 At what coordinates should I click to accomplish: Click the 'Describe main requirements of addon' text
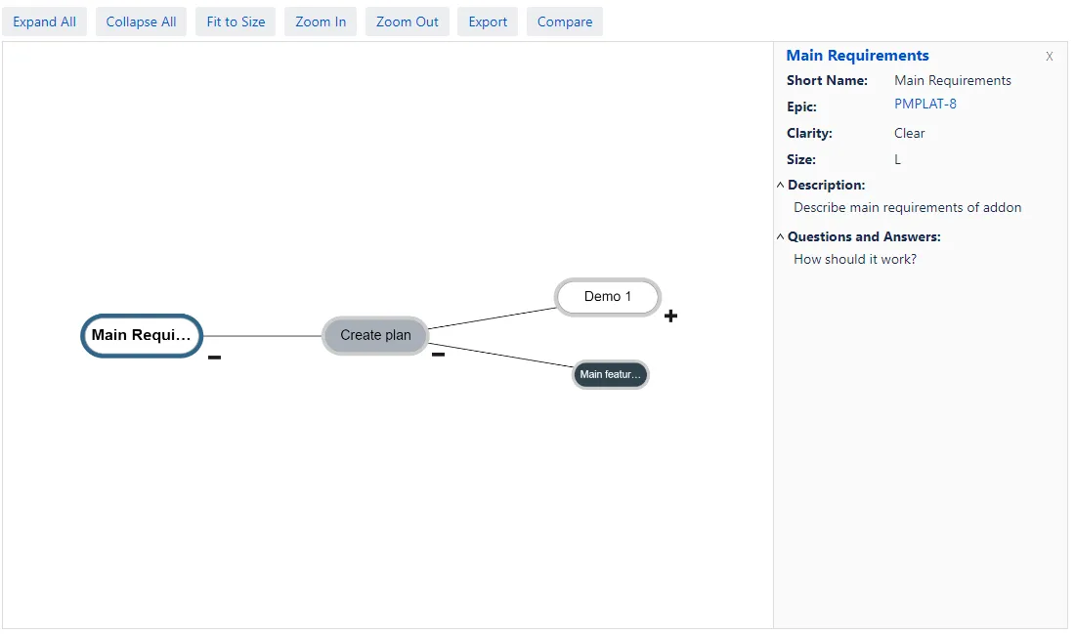coord(907,208)
